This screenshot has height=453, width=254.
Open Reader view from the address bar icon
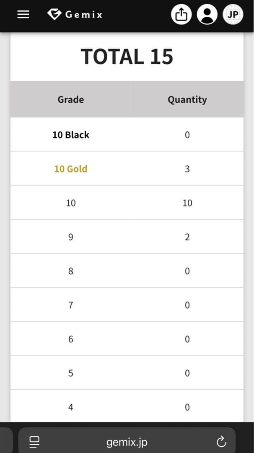[x=34, y=441]
